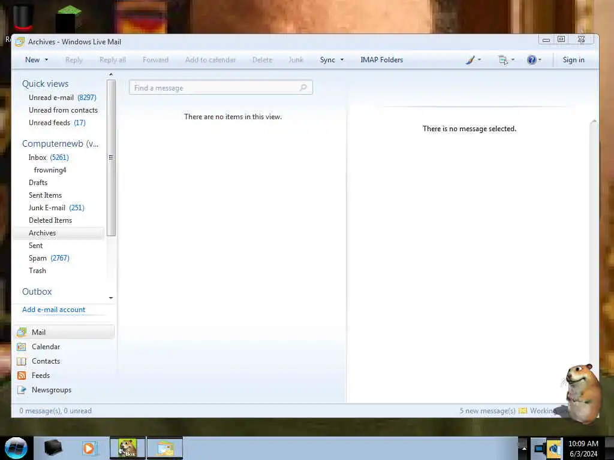This screenshot has width=614, height=460.
Task: Show hidden system tray icons arrow
Action: [524, 449]
